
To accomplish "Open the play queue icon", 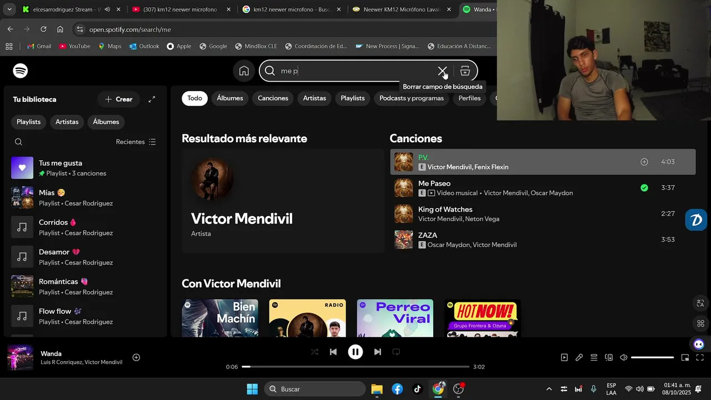I will [594, 358].
